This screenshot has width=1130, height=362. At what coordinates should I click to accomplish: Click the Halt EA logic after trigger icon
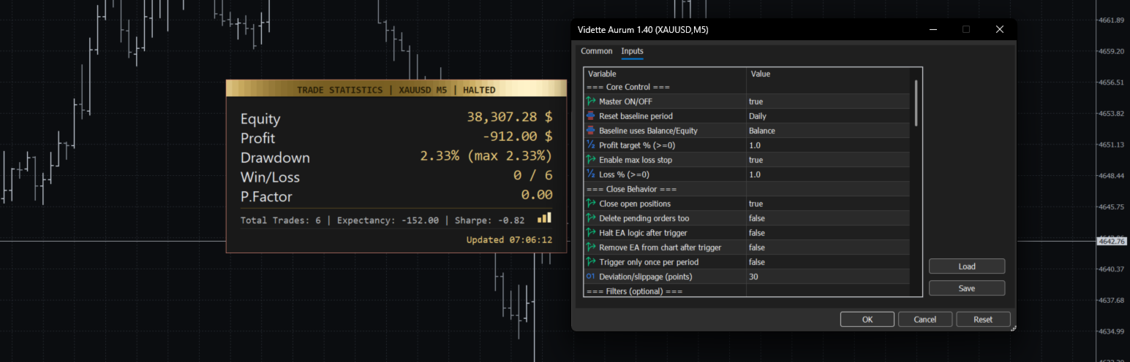pos(591,233)
